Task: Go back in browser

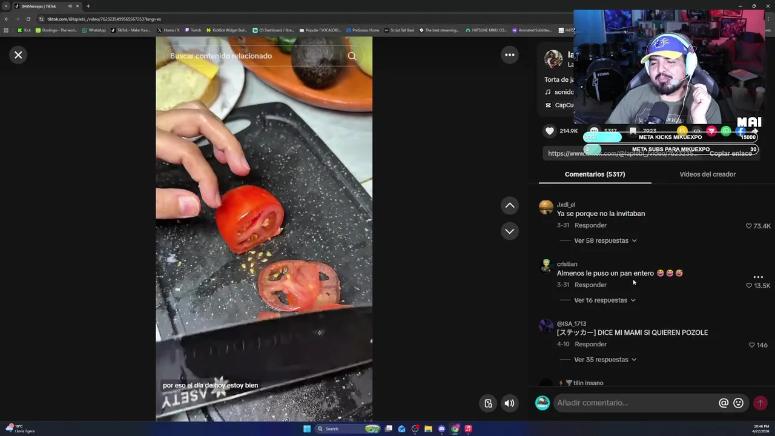Action: pyautogui.click(x=7, y=19)
